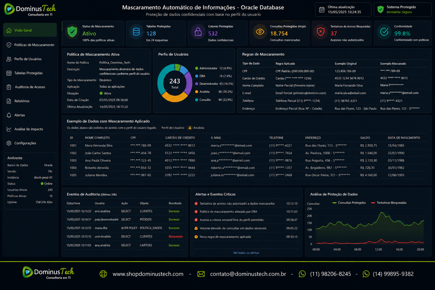
Task: Click the padlock icon in Colunas Protegidas card
Action: (x=198, y=32)
